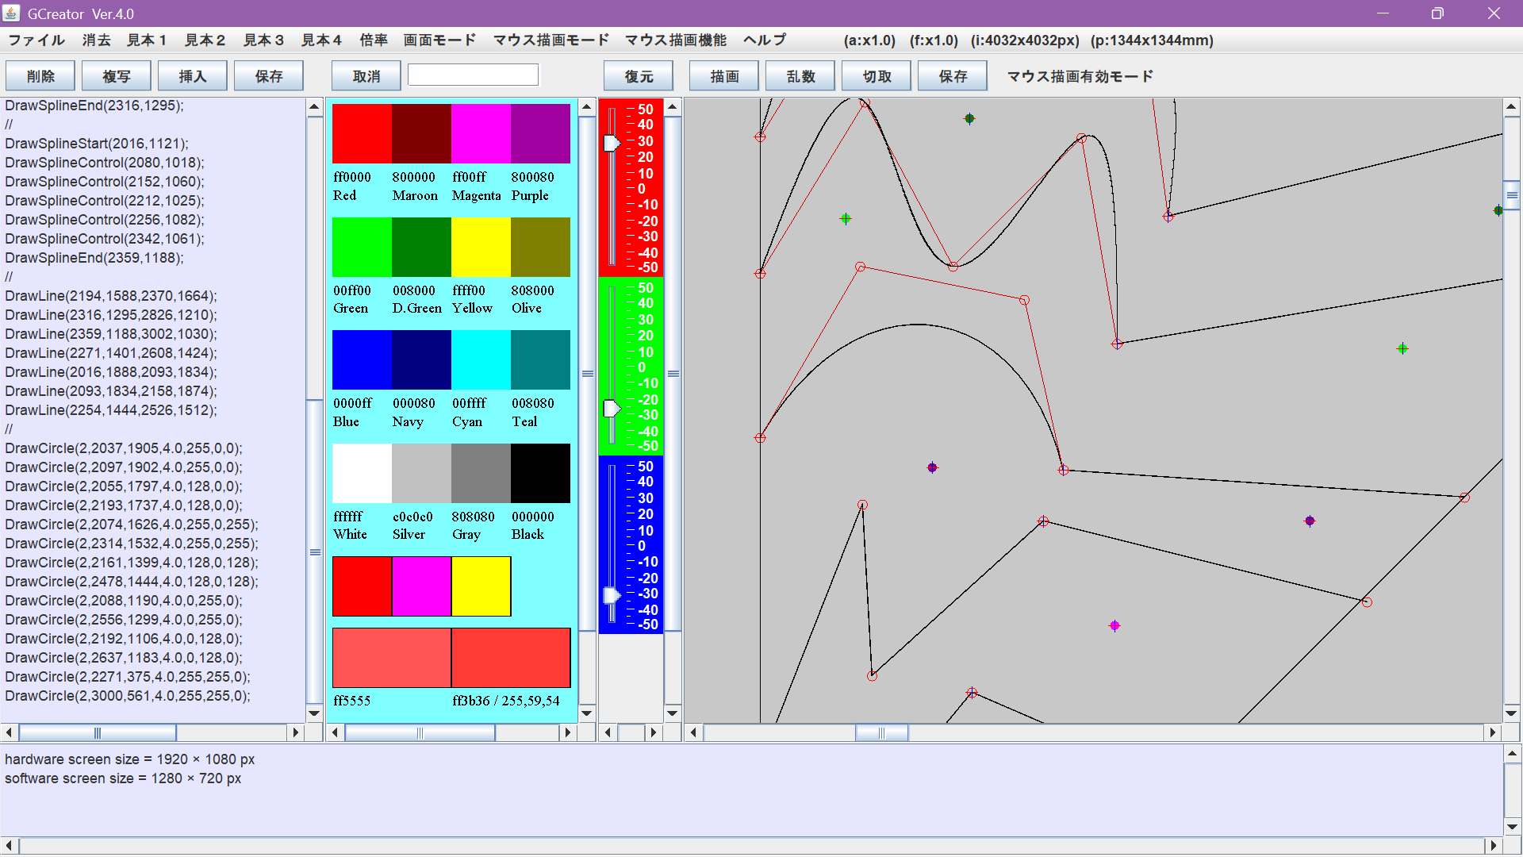Click the purple circle marker near the spline end point of the large arch curve

click(932, 467)
